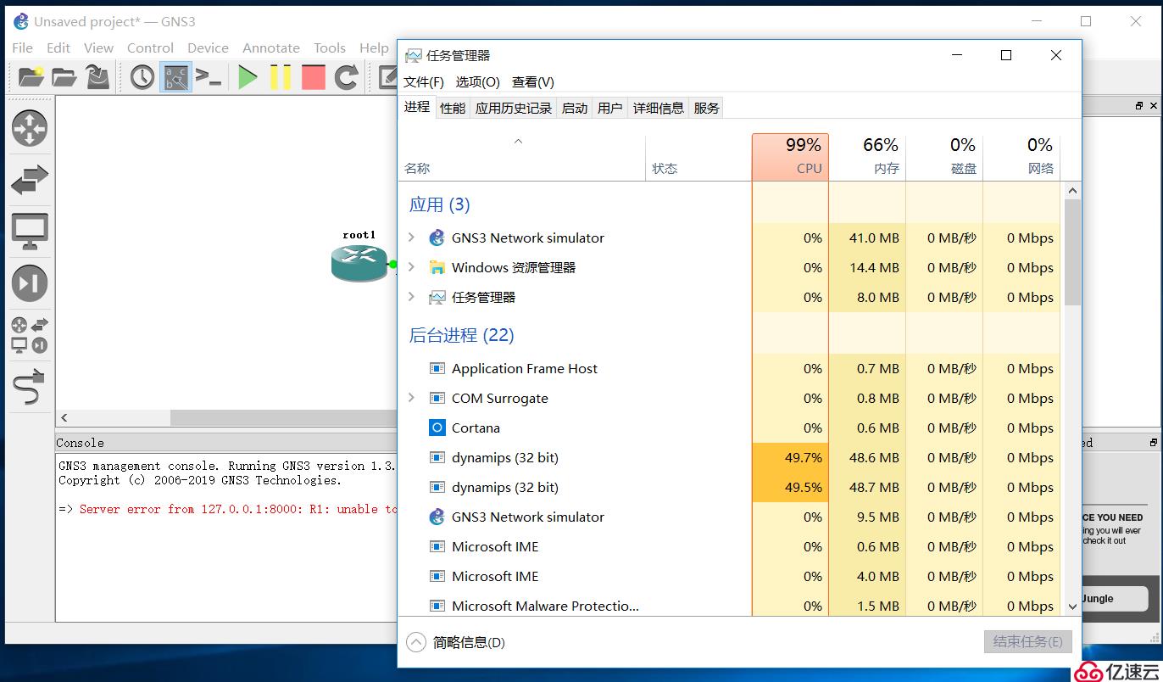Open Task Manager 文件(F) menu
This screenshot has height=682, width=1163.
tap(424, 81)
